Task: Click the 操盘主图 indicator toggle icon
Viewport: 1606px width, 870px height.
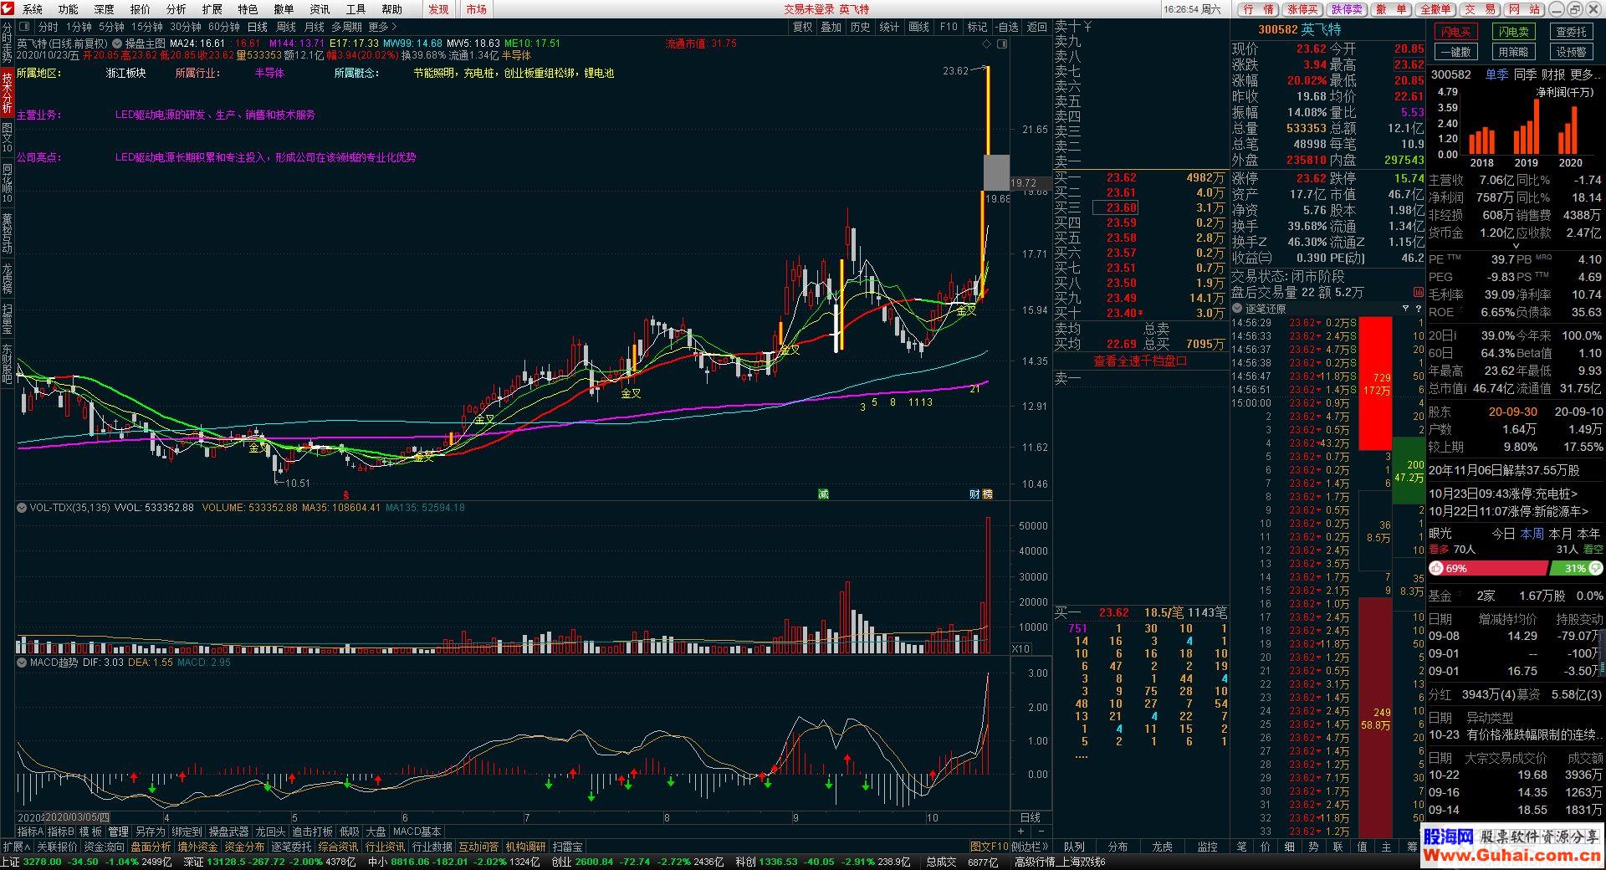Action: click(117, 43)
